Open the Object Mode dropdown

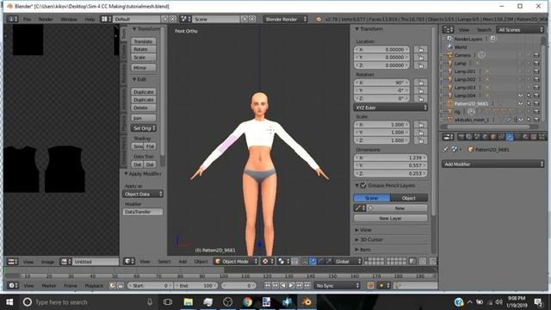click(x=237, y=262)
